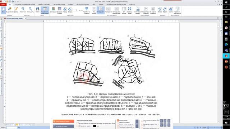Open the page preview thumbnails icon
Image resolution: width=230 pixels, height=129 pixels.
click(x=59, y=10)
